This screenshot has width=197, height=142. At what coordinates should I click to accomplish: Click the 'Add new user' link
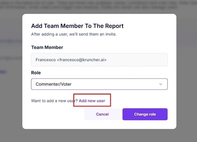click(x=92, y=101)
